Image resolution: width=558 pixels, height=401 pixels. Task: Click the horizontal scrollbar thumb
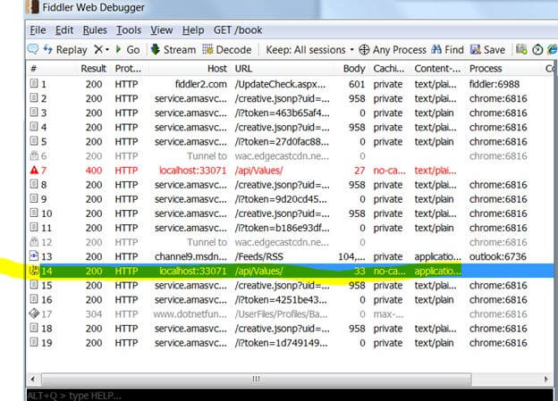click(257, 379)
